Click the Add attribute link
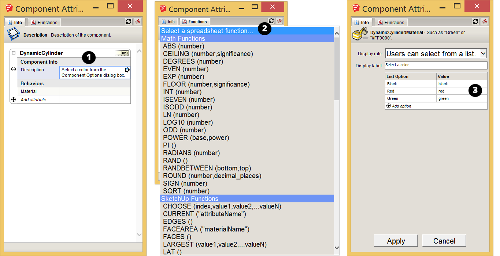Screen dimensions: 500x256 tap(33, 99)
